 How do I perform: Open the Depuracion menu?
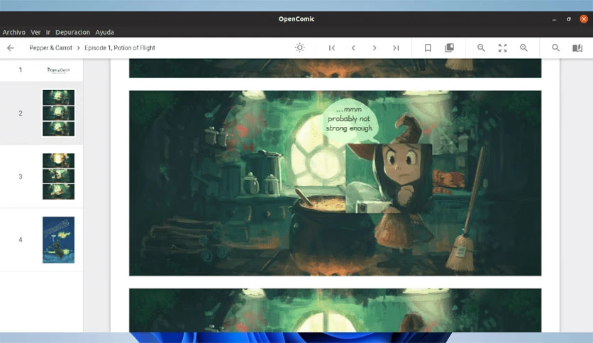click(72, 33)
